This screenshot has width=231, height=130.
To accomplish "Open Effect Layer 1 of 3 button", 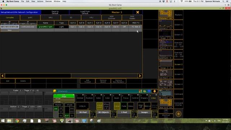I will click(106, 106).
